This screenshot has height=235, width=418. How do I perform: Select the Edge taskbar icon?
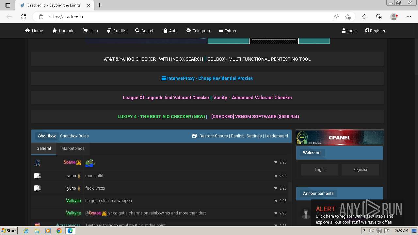[x=70, y=231]
